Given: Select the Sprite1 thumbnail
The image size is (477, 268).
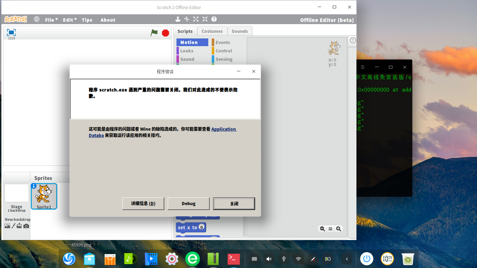Looking at the screenshot, I should (44, 196).
